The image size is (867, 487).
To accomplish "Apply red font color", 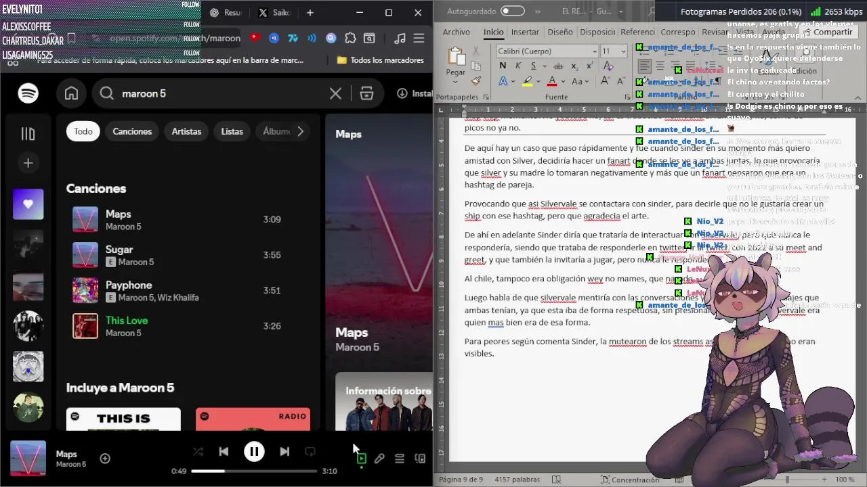I will [552, 81].
